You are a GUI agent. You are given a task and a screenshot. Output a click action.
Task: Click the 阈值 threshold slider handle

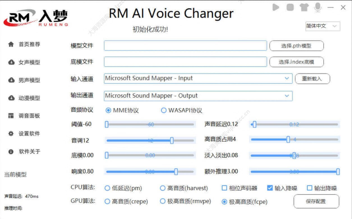click(x=107, y=125)
